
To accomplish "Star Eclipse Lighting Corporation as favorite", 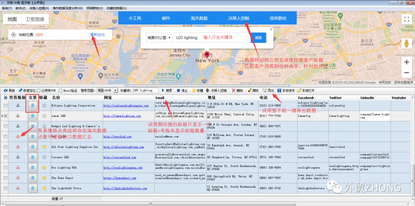I will [44, 106].
